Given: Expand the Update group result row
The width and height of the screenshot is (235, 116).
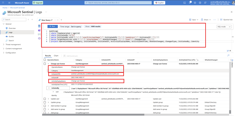Looking at the screenshot, I should point(48,102).
